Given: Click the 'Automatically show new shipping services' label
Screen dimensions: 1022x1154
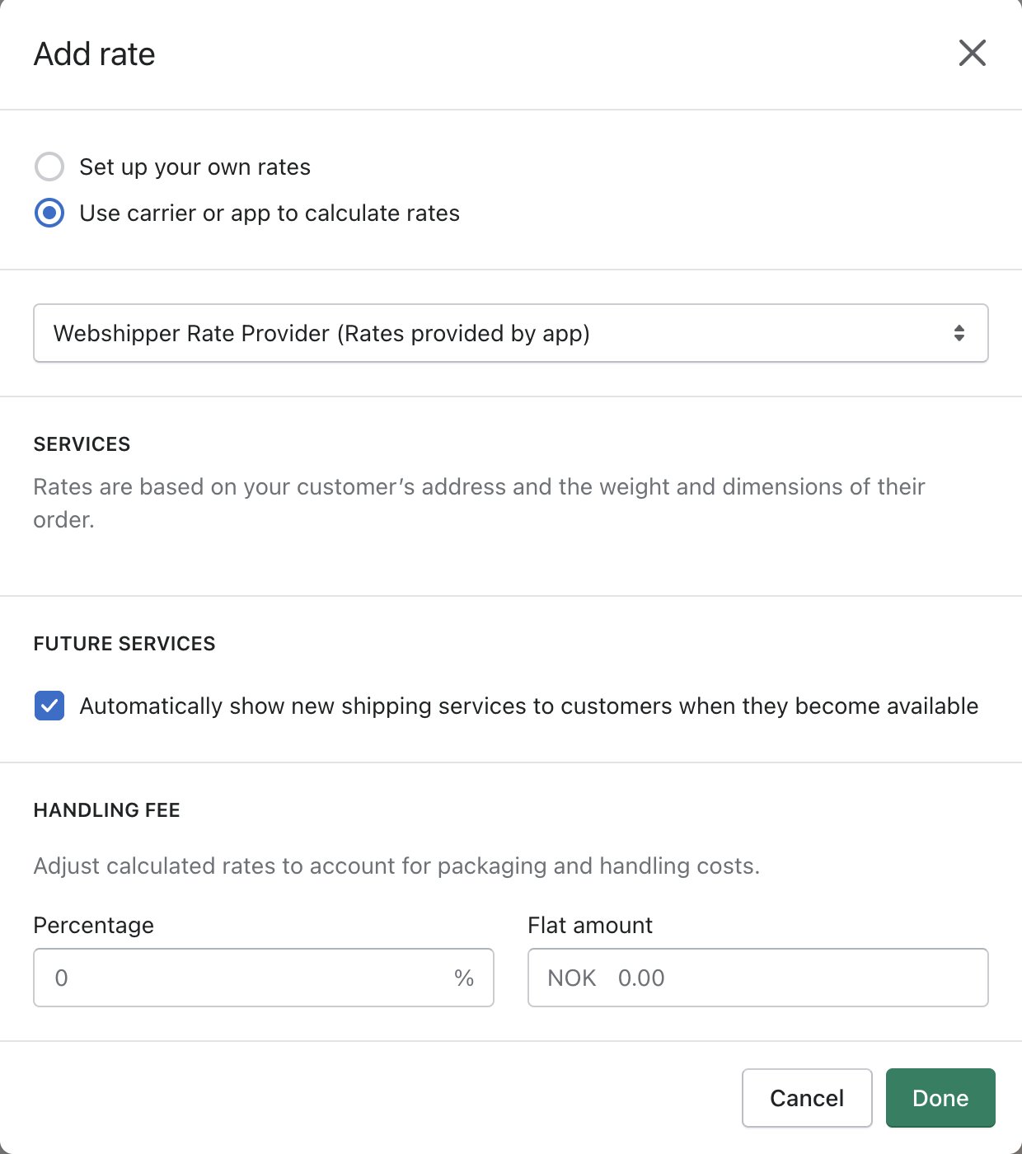Looking at the screenshot, I should [x=528, y=706].
